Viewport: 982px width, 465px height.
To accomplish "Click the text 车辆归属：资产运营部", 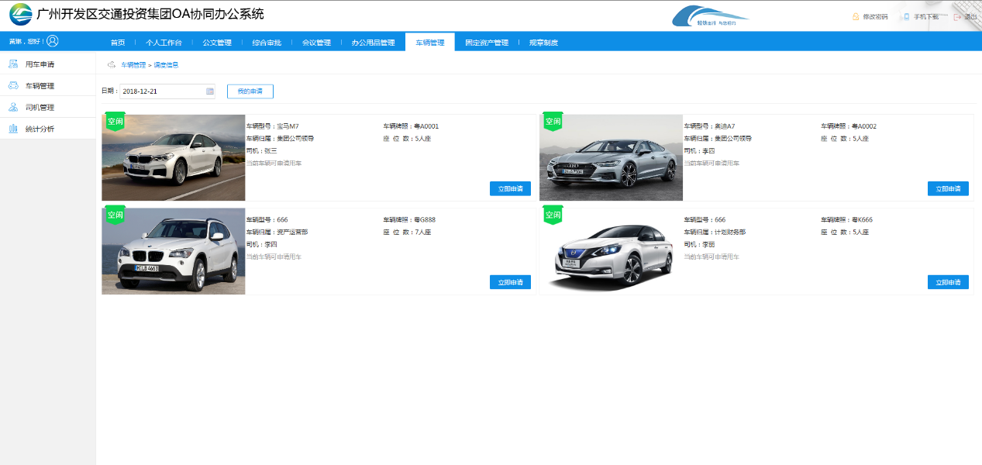I will tap(277, 232).
